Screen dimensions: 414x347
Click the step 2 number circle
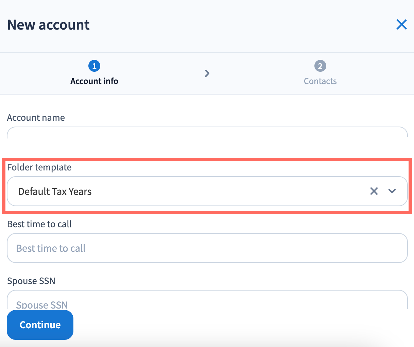[320, 66]
